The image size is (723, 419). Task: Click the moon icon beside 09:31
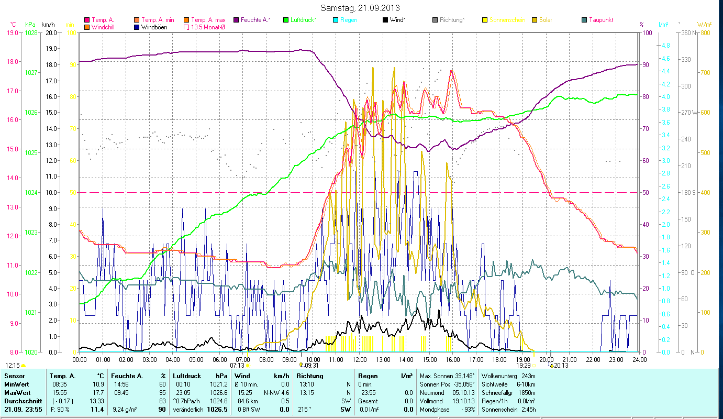click(x=301, y=366)
